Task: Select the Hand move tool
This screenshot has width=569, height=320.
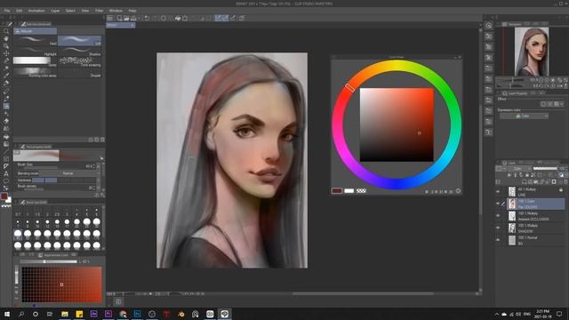Action: click(x=6, y=38)
